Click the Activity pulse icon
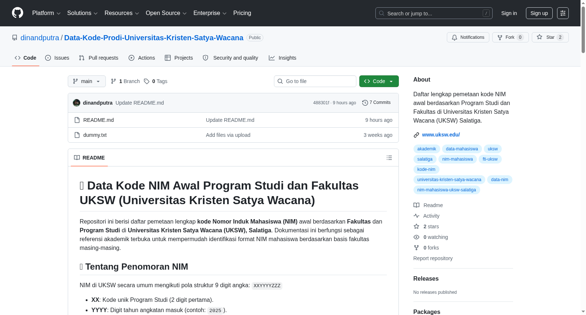586x315 pixels. click(x=416, y=216)
